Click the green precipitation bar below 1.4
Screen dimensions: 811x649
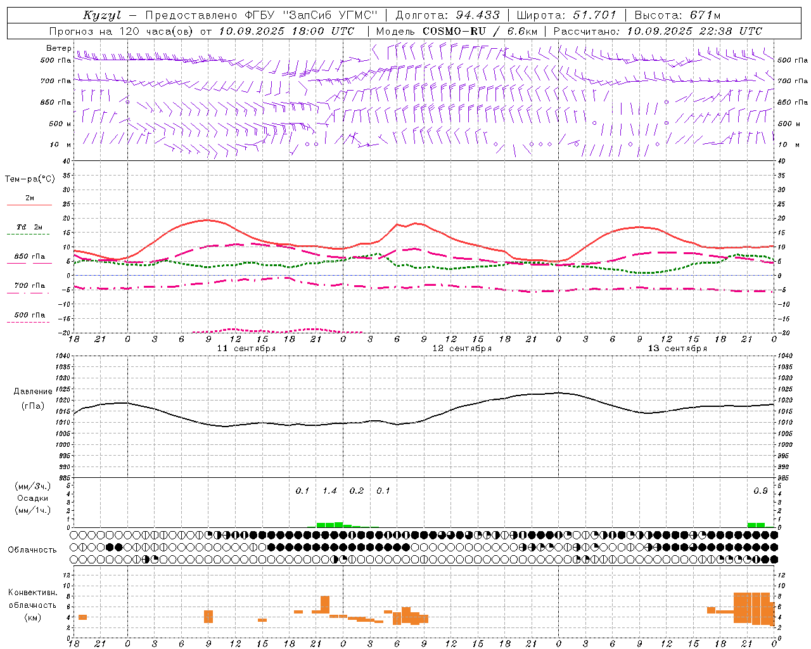pos(329,525)
